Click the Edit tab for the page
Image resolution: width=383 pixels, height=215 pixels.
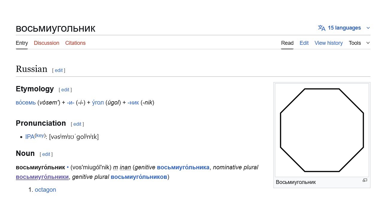coord(304,43)
